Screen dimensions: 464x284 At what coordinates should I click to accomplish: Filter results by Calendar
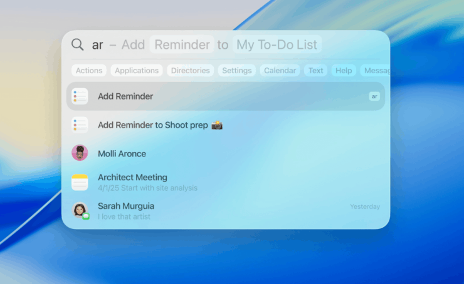tap(280, 71)
